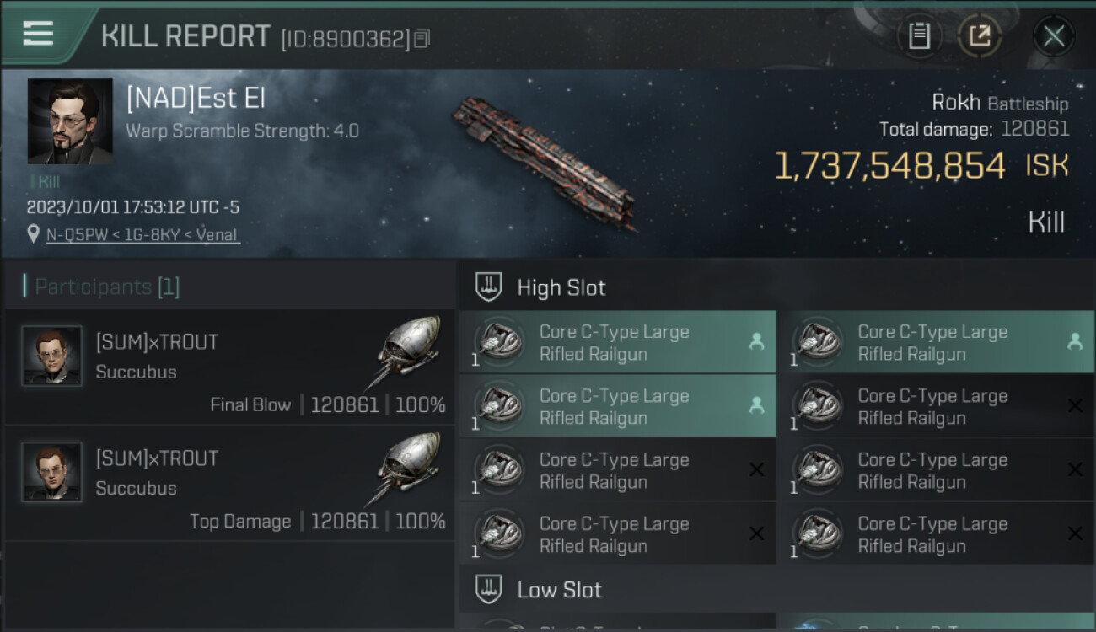Viewport: 1096px width, 632px height.
Task: Close the kill report window
Action: 1053,35
